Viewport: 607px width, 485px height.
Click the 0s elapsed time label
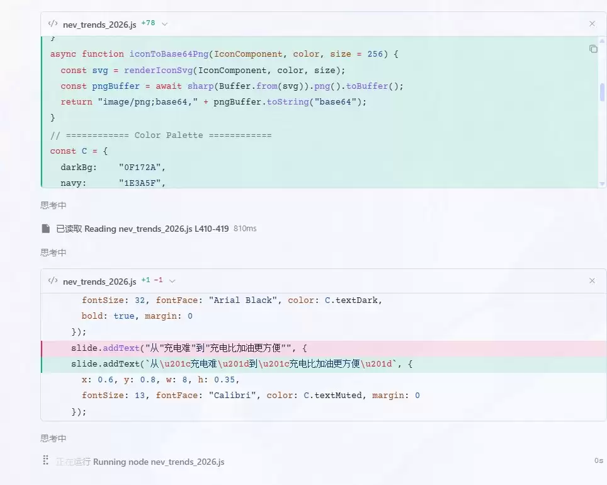598,460
